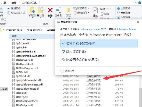The height and width of the screenshot is (107, 142).
Task: Close the 替换或跳过文件 dialog
Action: [138, 22]
